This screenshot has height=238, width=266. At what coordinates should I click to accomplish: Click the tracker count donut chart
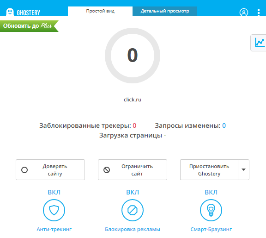click(x=133, y=56)
